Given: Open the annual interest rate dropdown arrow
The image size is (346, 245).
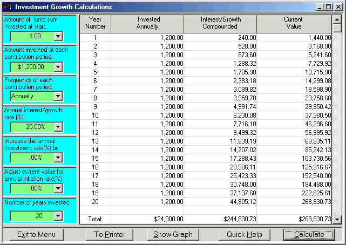Looking at the screenshot, I should tap(58, 127).
